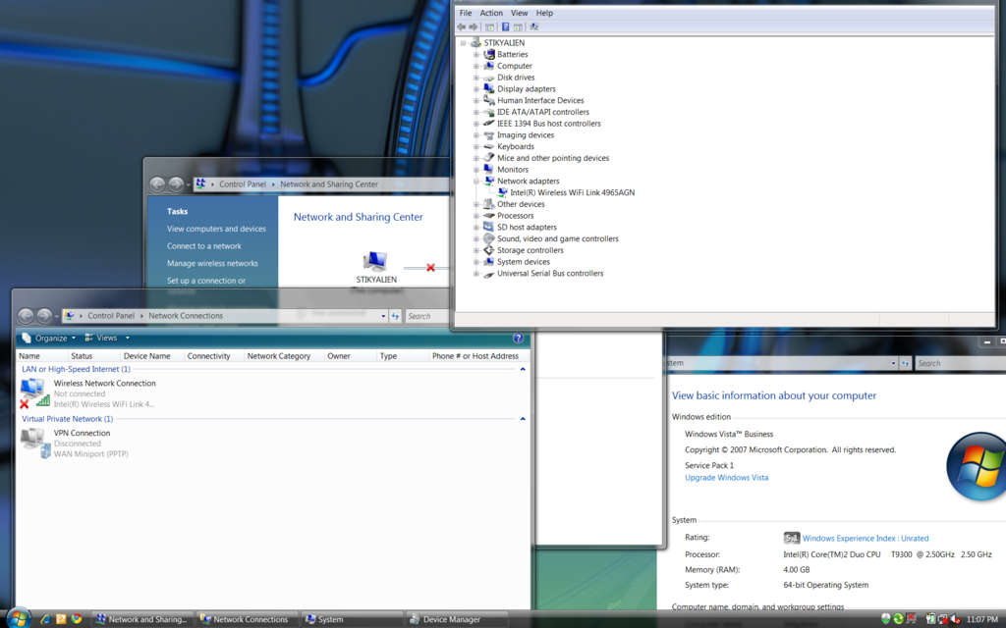Open Windows Experience Index : Unrated link
Viewport: 1006px width, 628px height.
[866, 539]
